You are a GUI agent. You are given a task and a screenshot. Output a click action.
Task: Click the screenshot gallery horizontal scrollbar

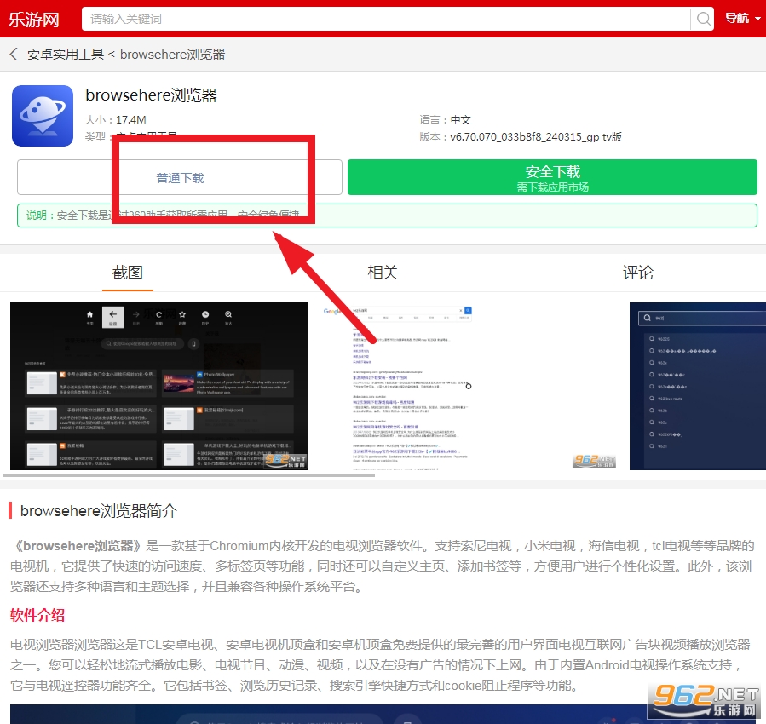(x=189, y=475)
